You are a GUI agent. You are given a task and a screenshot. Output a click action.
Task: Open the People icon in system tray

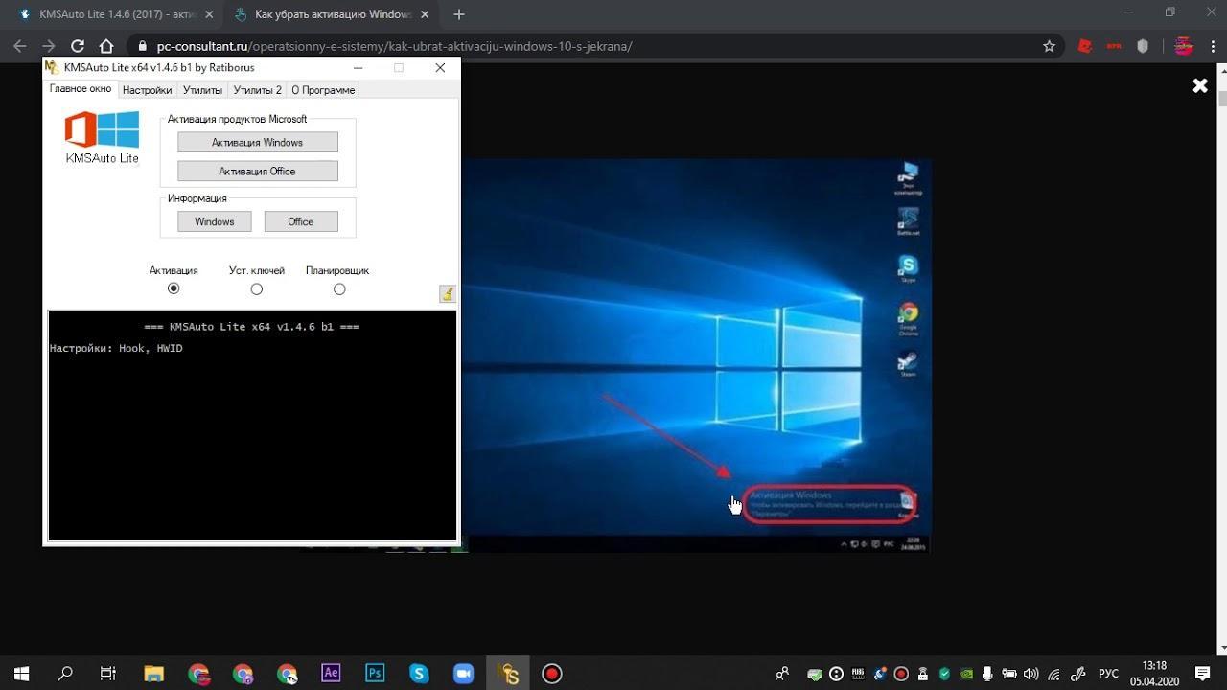click(782, 674)
